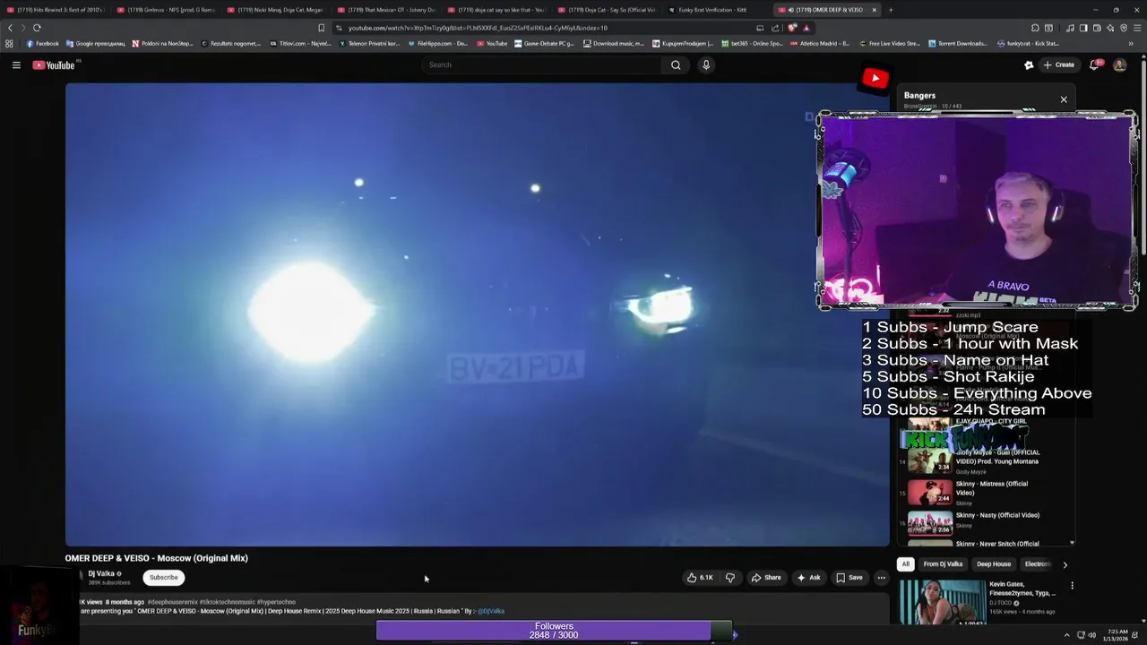
Task: Open more actions ellipsis under video
Action: click(881, 578)
